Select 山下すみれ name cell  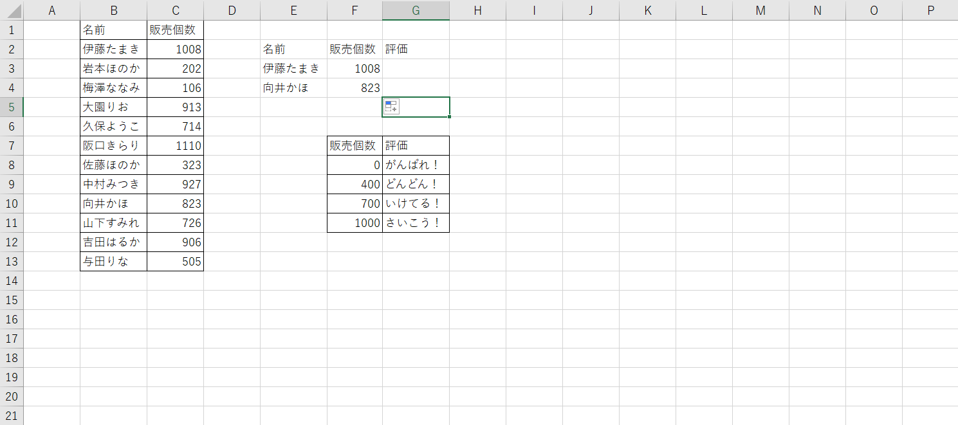114,223
